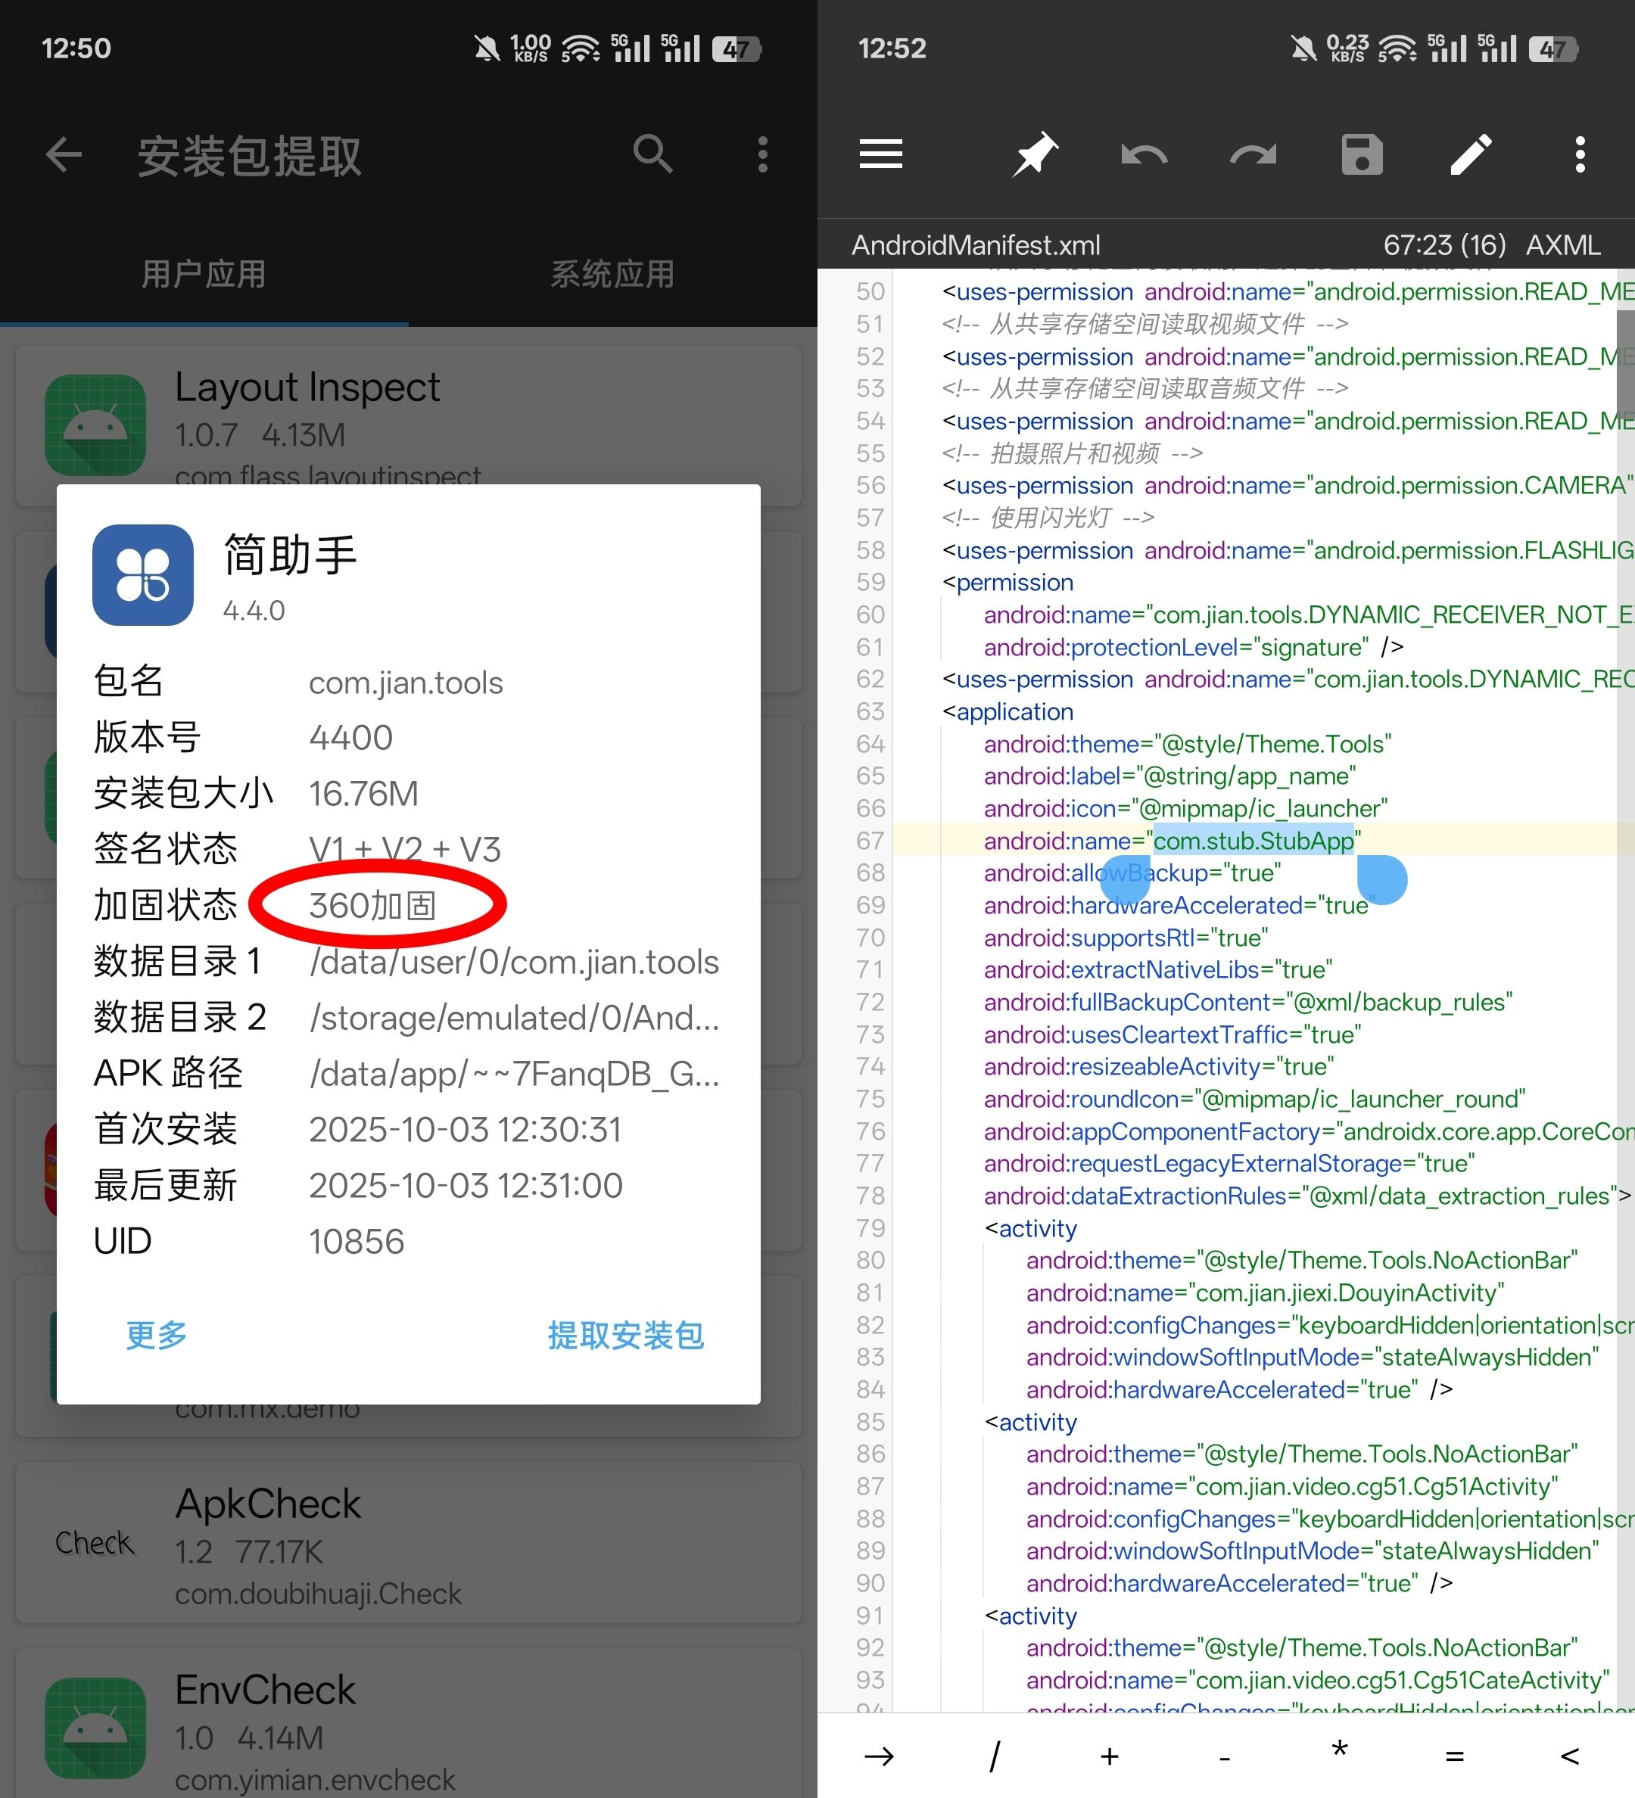Save the AndroidManifest.xml file
Screen dimensions: 1635x1798
click(x=1362, y=154)
